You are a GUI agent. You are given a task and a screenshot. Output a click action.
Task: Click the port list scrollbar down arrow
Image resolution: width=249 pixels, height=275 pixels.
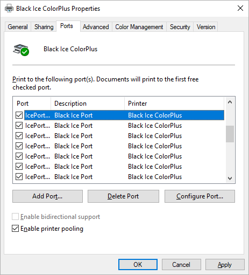point(230,178)
